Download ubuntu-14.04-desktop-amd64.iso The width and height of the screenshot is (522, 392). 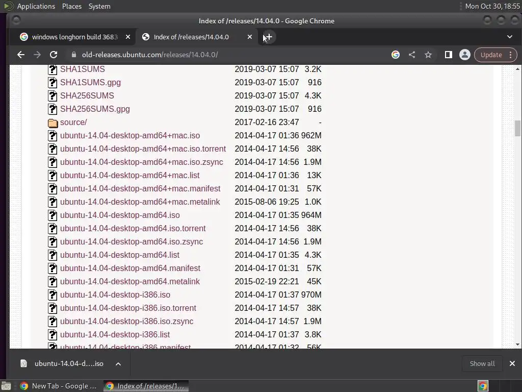[120, 215]
